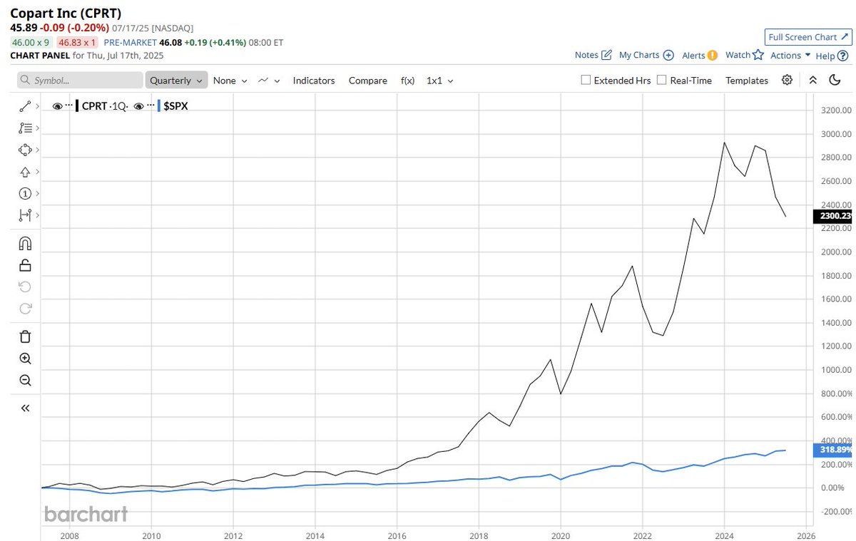Screen dimensions: 856x541
Task: Select the line drawing tool
Action: (25, 106)
